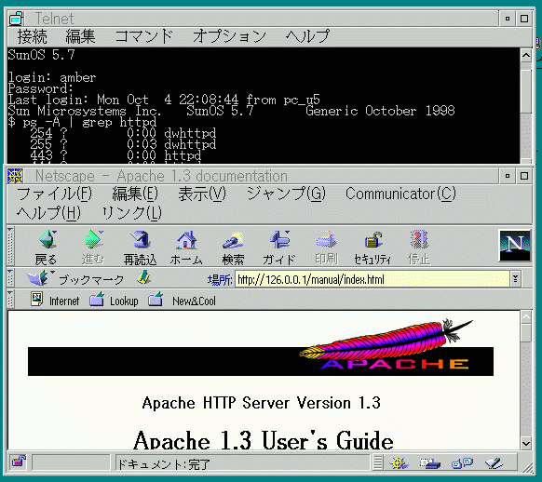Screen dimensions: 542x482
Task: Open the 編集 menu in Telnet
Action: (x=80, y=36)
